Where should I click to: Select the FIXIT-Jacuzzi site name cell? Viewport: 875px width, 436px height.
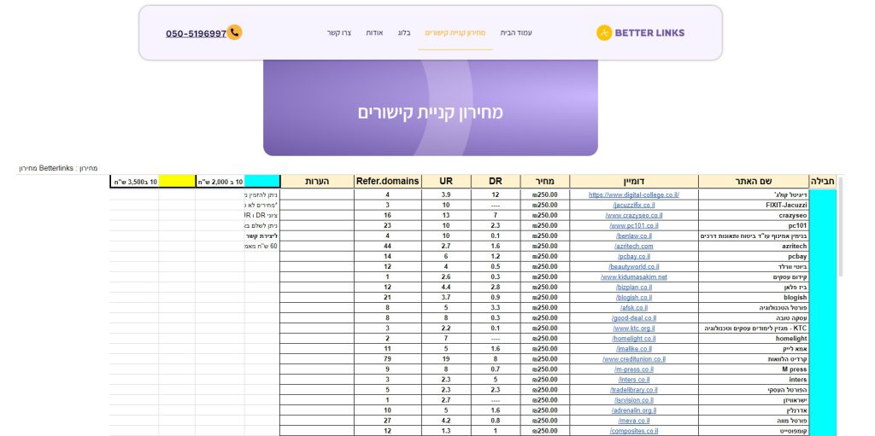[x=754, y=205]
